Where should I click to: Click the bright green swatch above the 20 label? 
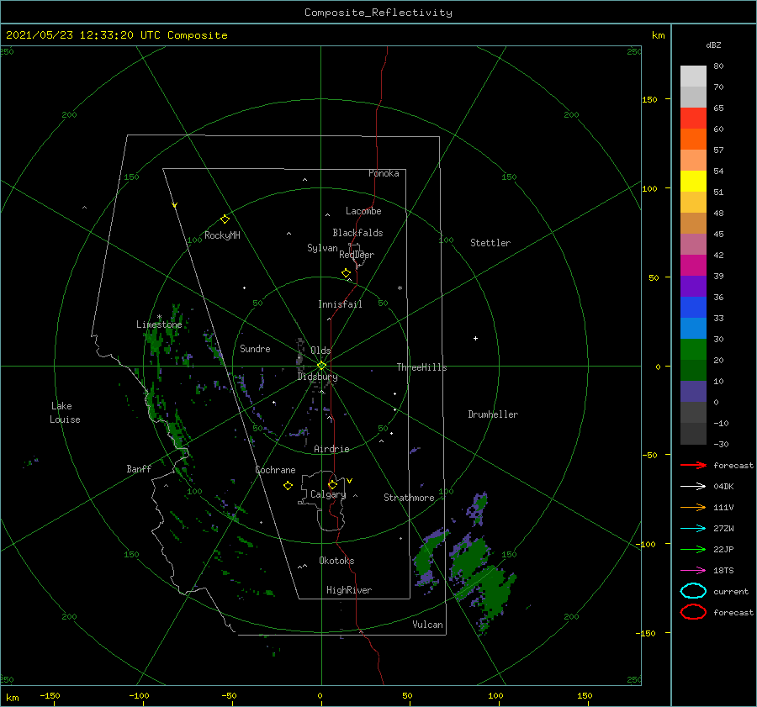tap(693, 349)
